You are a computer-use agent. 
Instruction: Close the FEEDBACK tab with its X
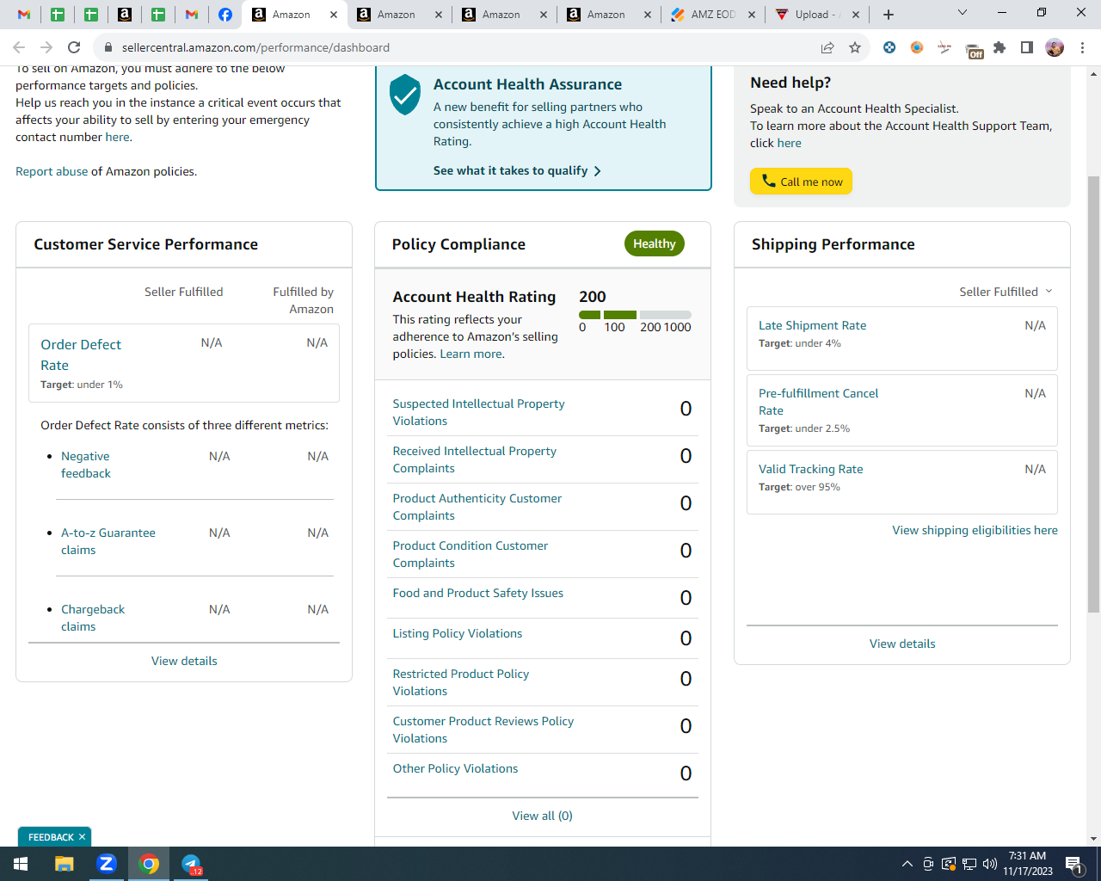[82, 837]
